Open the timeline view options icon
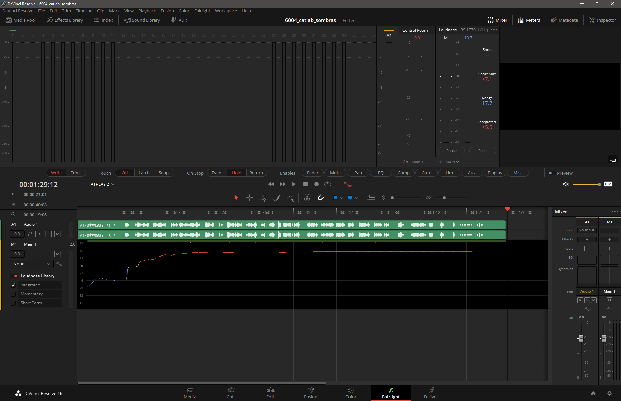Image resolution: width=621 pixels, height=401 pixels. [x=371, y=198]
